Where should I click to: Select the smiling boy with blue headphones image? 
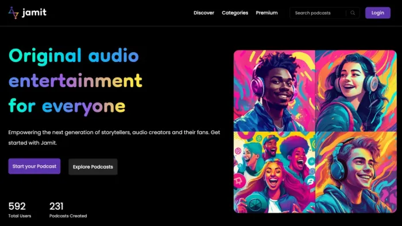point(356,172)
